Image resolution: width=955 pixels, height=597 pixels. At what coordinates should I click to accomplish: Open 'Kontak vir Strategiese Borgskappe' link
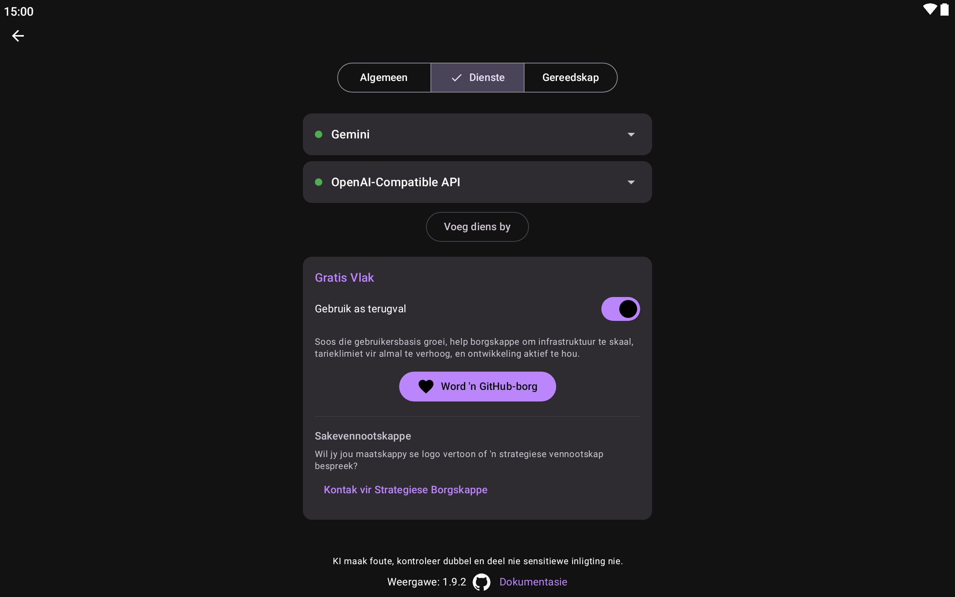pyautogui.click(x=405, y=490)
